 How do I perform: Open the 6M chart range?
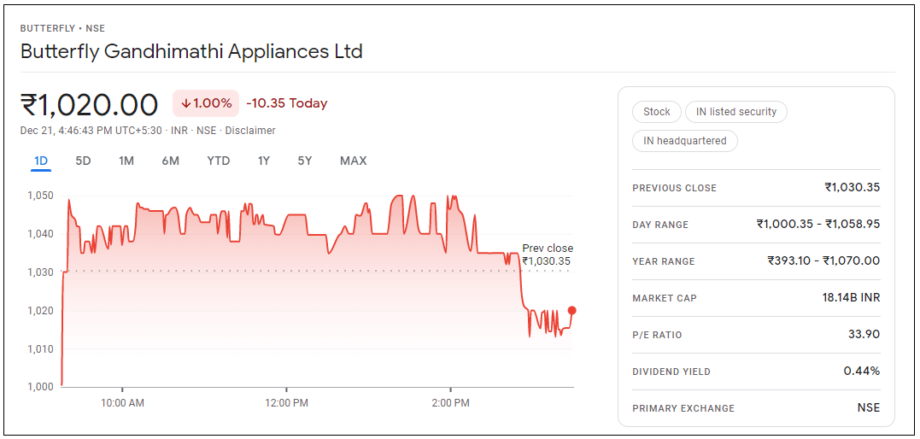point(170,161)
